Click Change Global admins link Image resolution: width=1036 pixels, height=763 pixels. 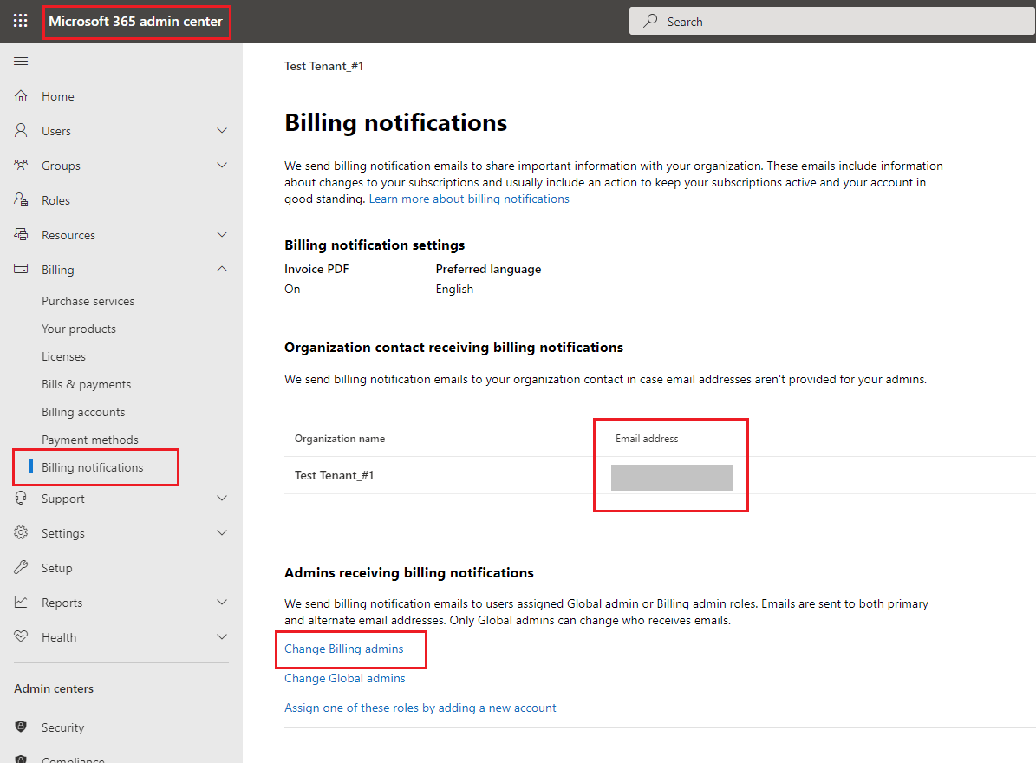(345, 678)
